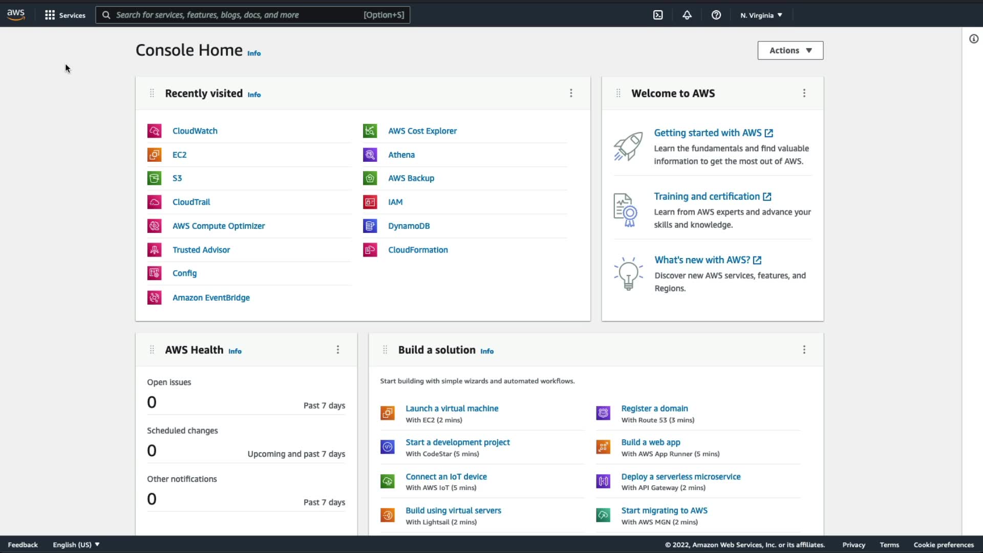Open the N. Virginia region selector

[x=761, y=15]
